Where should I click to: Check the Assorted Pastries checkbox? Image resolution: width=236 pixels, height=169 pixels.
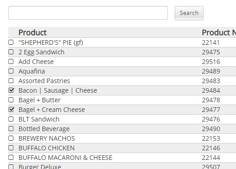(x=11, y=80)
